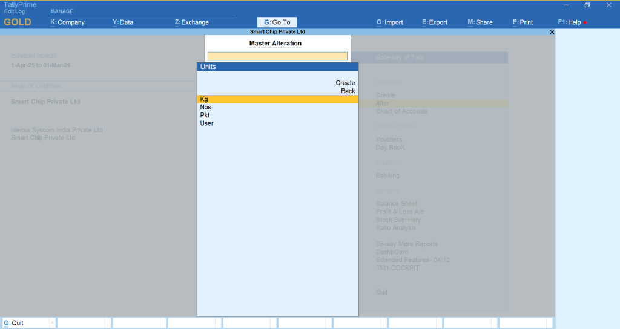Click the Master Alteration search field
The image size is (620, 329).
(277, 56)
